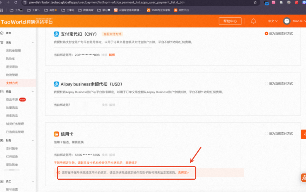This screenshot has height=192, width=306.
Task: Collapse the 采购 sidebar section
Action: (33, 43)
